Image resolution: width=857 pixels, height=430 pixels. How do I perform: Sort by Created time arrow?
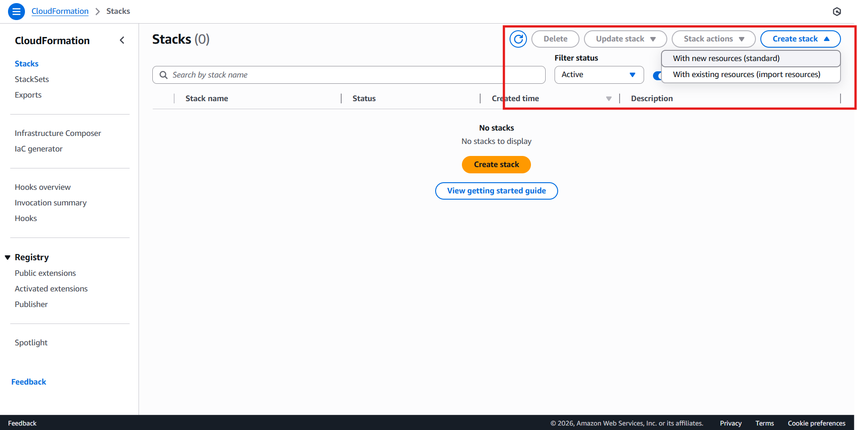pos(608,98)
